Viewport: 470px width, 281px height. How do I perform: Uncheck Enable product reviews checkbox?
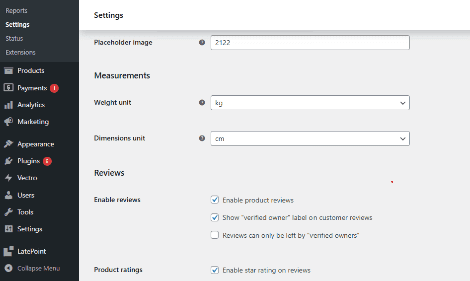215,199
